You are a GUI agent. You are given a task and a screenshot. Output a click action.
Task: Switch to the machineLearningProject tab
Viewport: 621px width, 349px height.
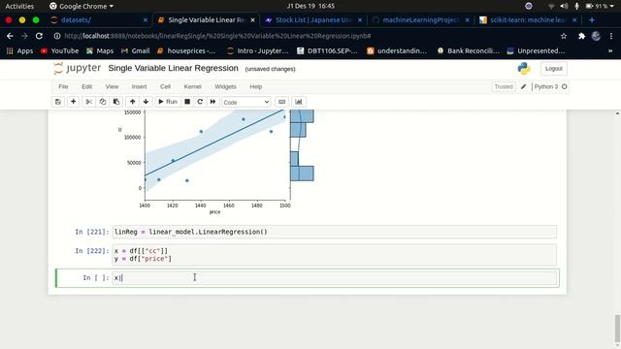tap(420, 19)
